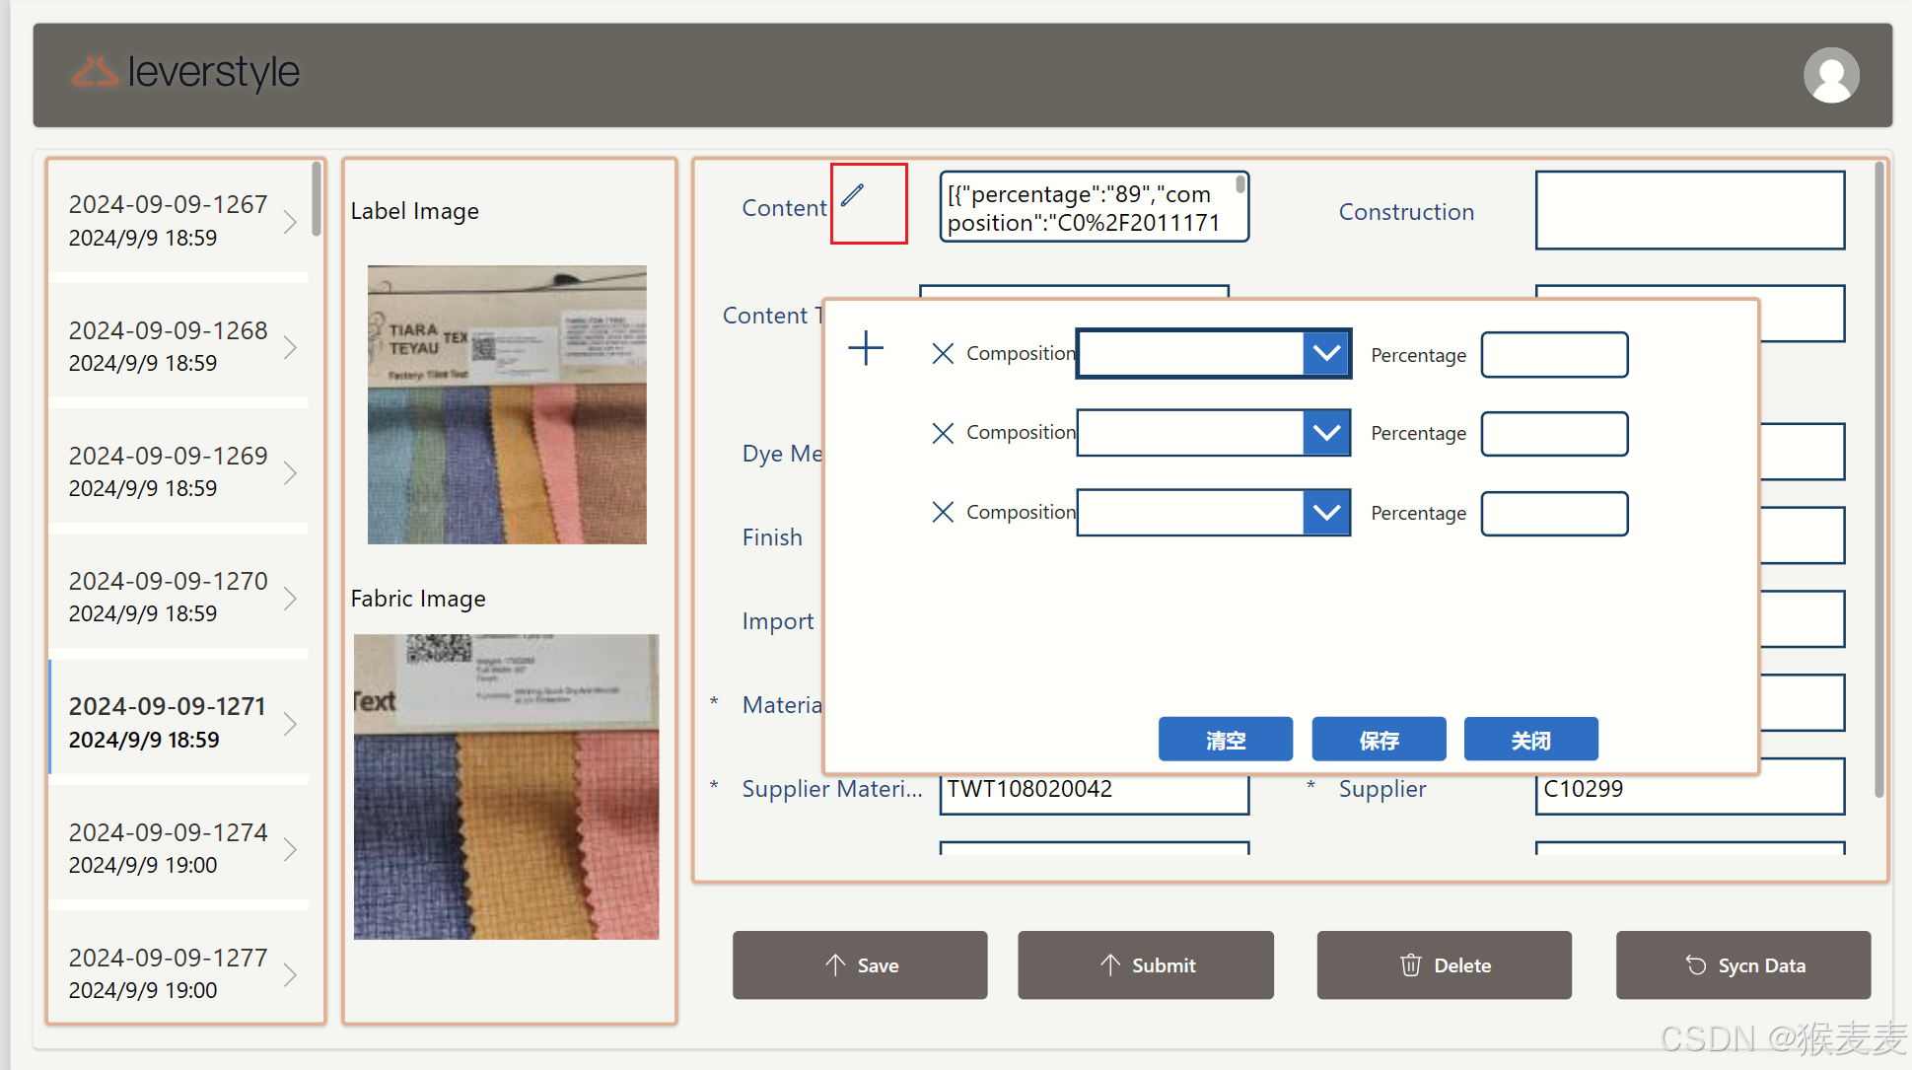Click the pencil edit icon beside Content
This screenshot has height=1070, width=1912.
pos(853,195)
